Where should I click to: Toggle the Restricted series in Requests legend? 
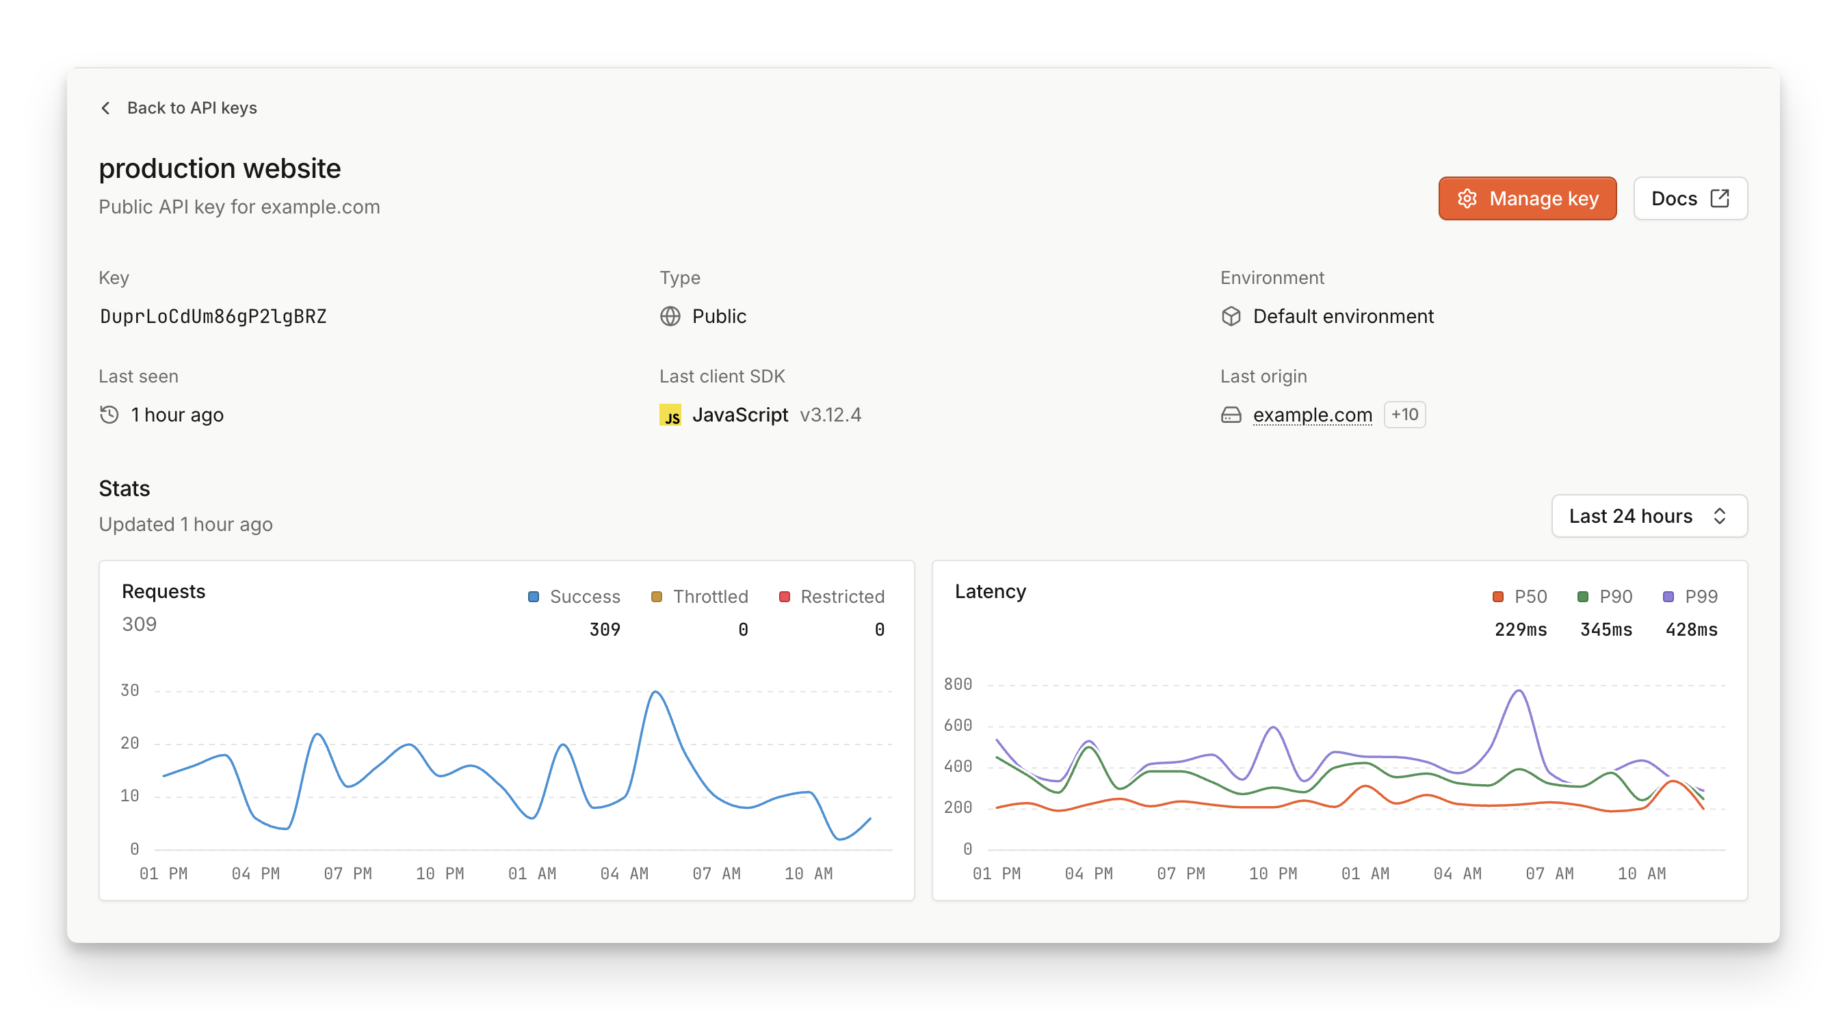coord(831,597)
